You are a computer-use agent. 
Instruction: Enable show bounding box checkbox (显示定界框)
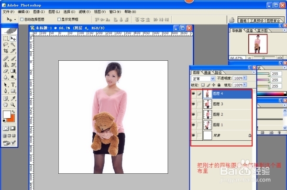(59, 19)
